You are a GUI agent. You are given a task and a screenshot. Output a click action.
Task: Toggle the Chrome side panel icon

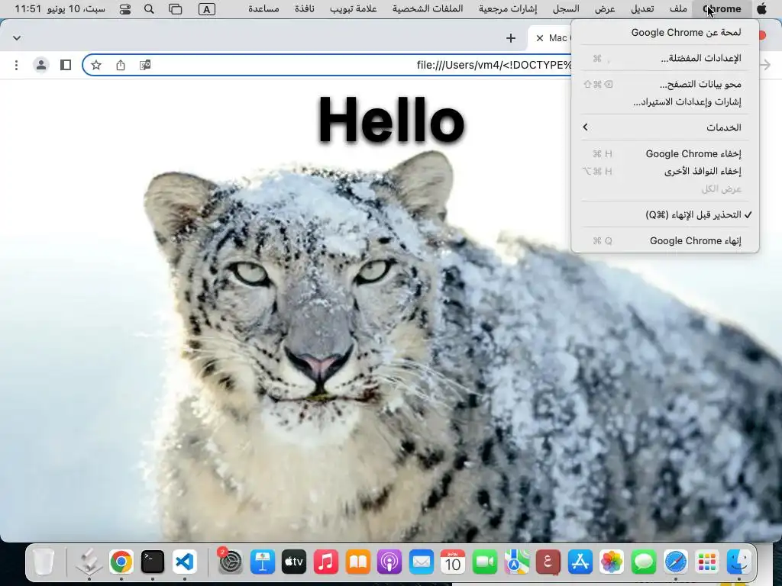pyautogui.click(x=66, y=65)
